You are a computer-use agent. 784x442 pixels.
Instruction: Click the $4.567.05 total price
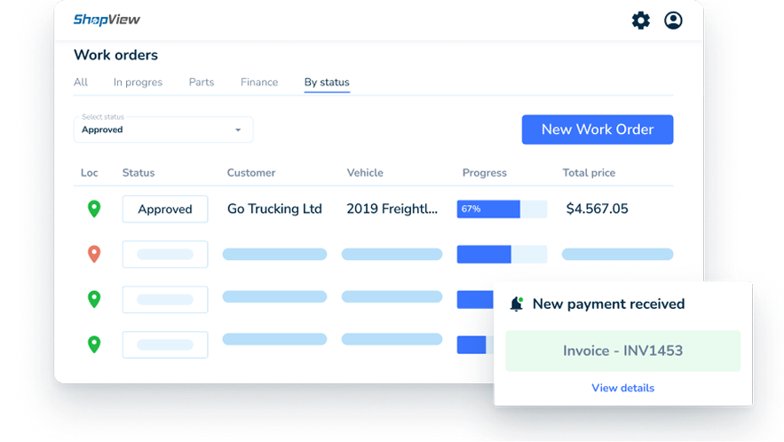pos(597,209)
